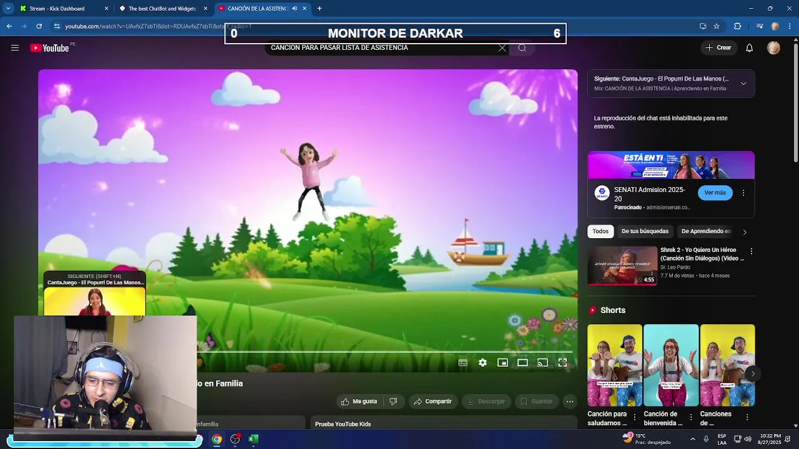
Task: Switch ESP LAA input language
Action: tap(722, 439)
